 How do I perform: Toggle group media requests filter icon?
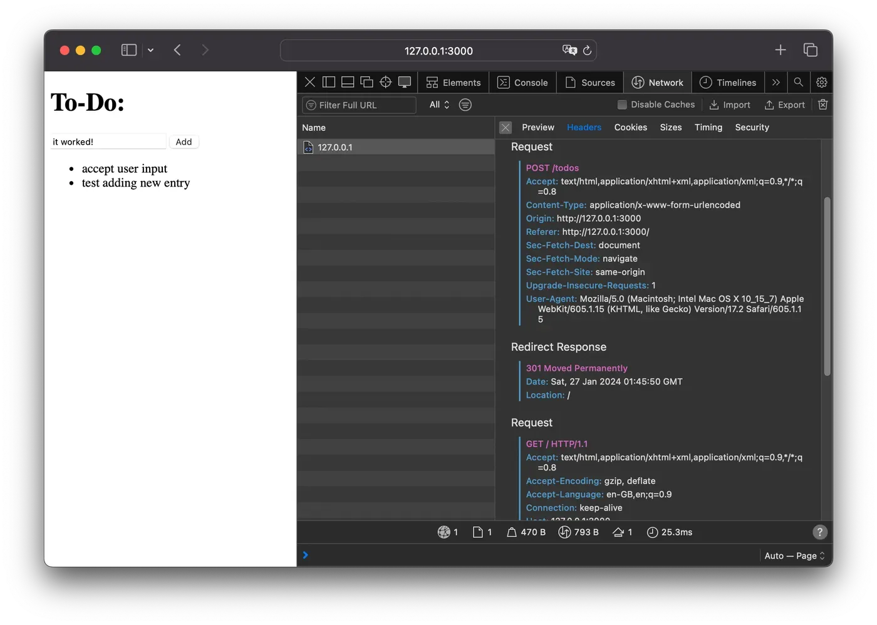tap(465, 105)
